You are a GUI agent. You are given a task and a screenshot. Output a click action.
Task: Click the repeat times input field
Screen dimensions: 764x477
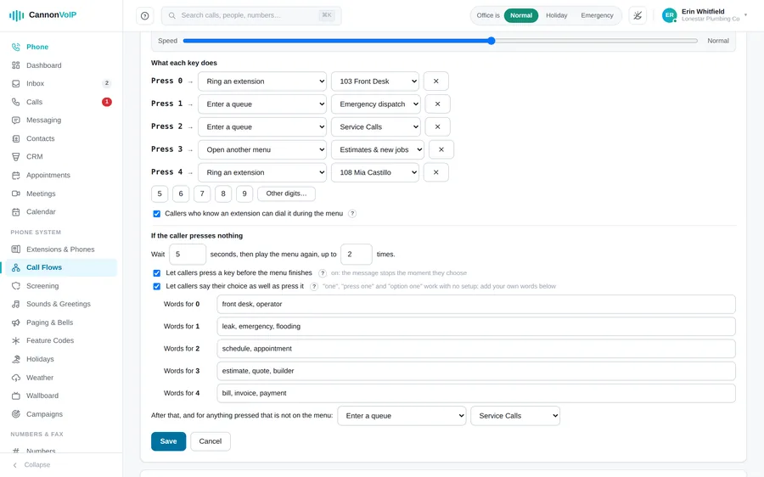[x=357, y=255]
